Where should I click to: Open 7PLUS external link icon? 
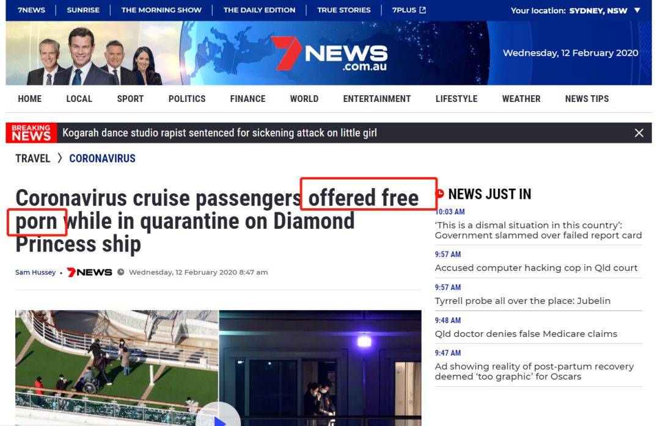point(423,10)
